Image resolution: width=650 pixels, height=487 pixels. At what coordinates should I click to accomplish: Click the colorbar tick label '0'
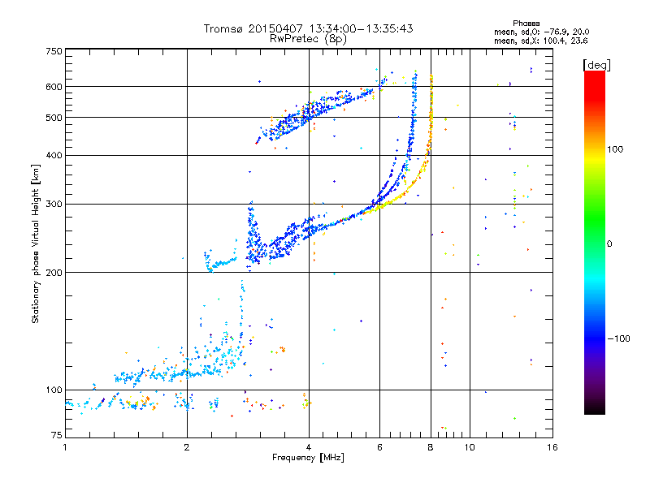609,243
